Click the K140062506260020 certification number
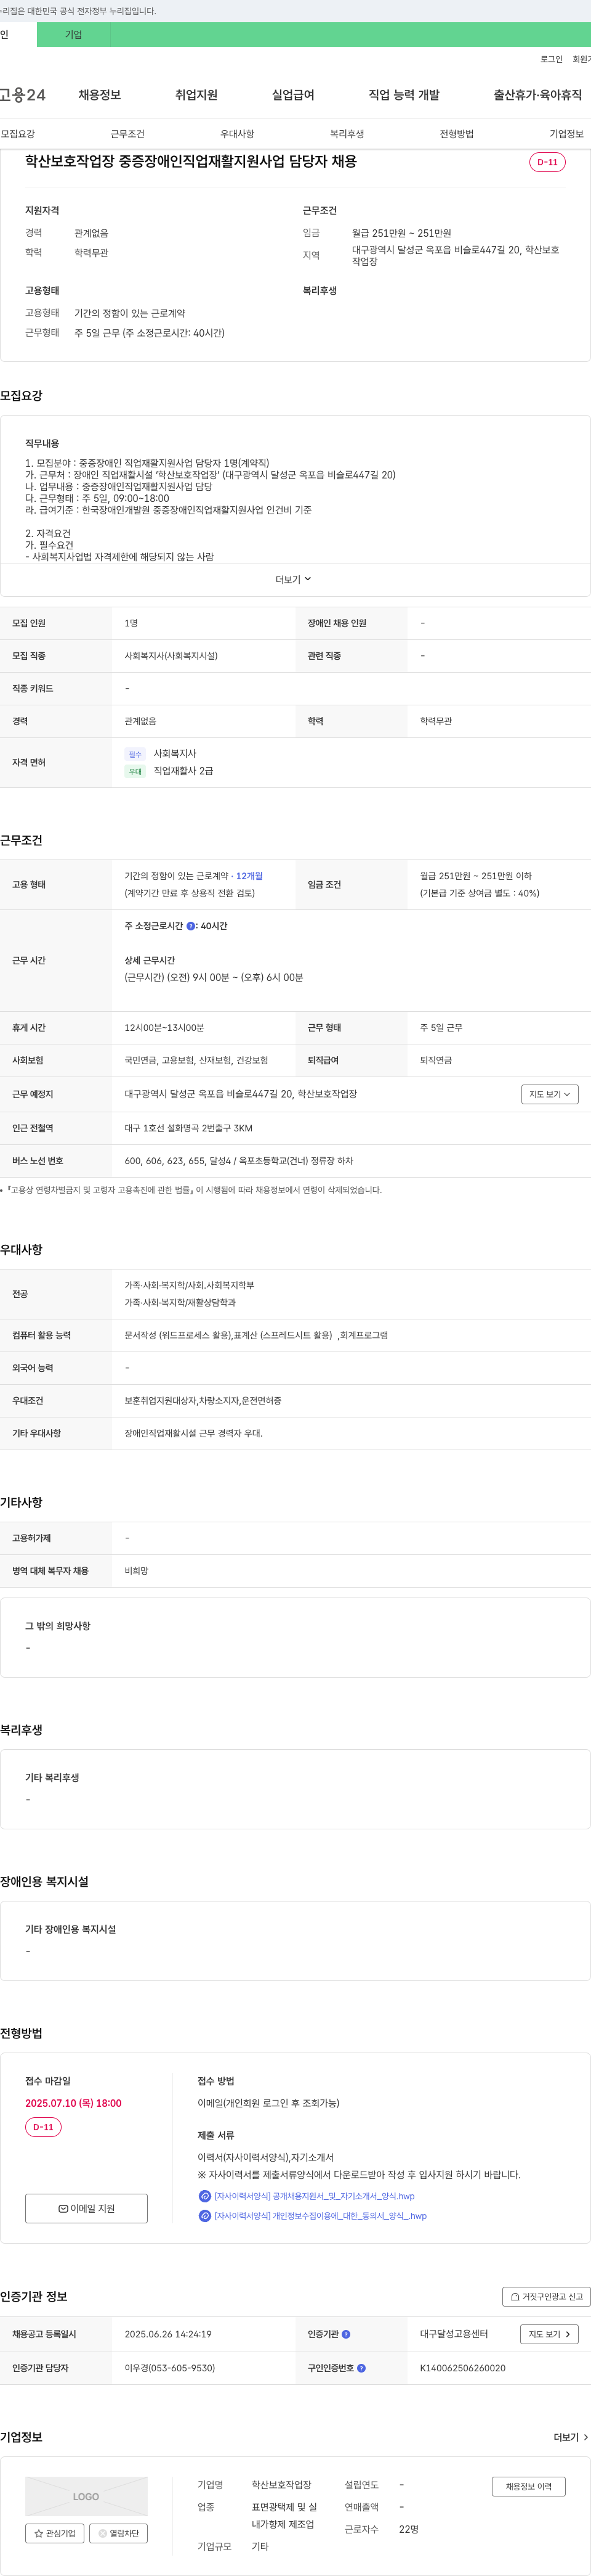Screen dimensions: 591x2576 463,2368
